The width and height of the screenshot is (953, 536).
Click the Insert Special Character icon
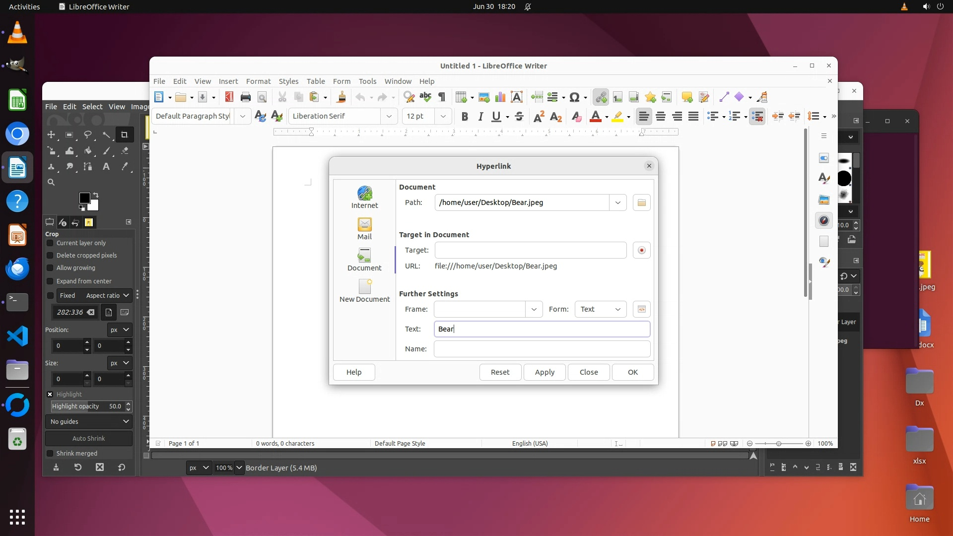coord(574,97)
